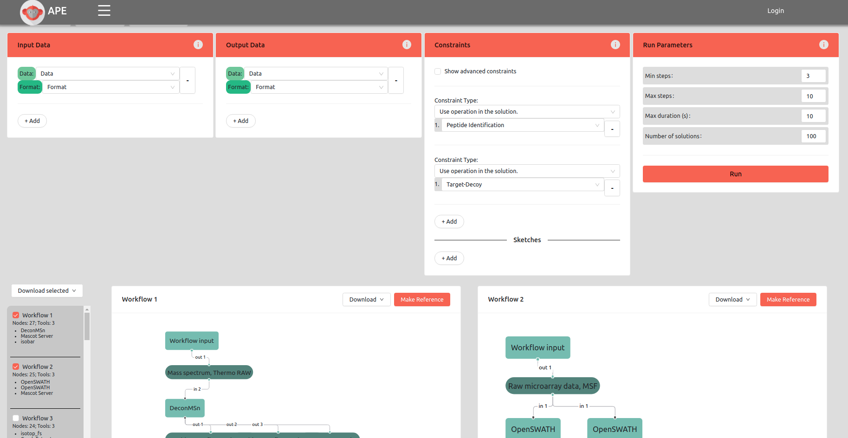Expand the Download selected dropdown
The width and height of the screenshot is (848, 438).
coord(46,290)
